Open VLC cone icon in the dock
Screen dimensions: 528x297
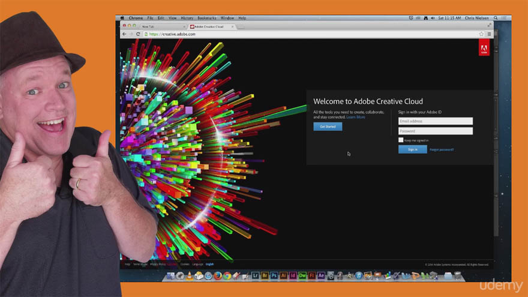pyautogui.click(x=190, y=276)
